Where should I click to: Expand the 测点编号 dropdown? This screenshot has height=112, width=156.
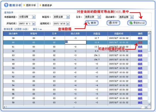pyautogui.click(x=132, y=17)
